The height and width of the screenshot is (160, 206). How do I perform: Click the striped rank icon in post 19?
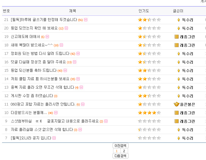[176, 37]
